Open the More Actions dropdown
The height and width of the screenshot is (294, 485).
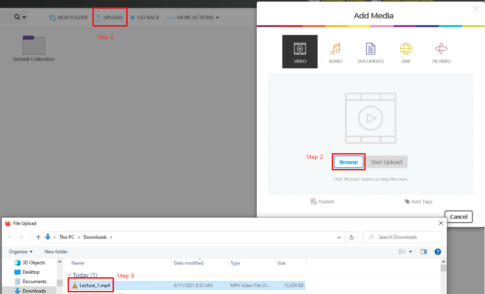pyautogui.click(x=193, y=18)
